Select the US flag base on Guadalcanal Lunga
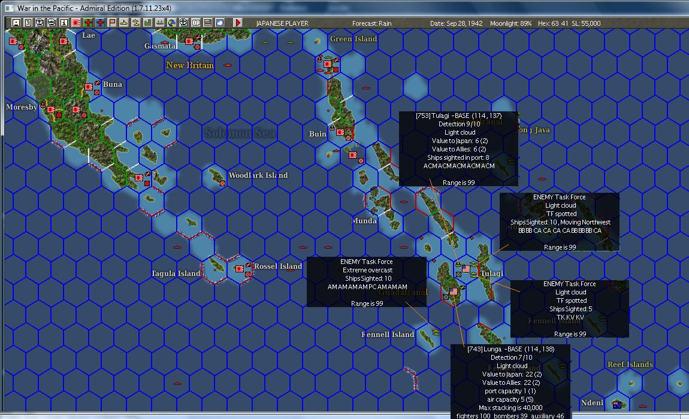 pos(454,291)
